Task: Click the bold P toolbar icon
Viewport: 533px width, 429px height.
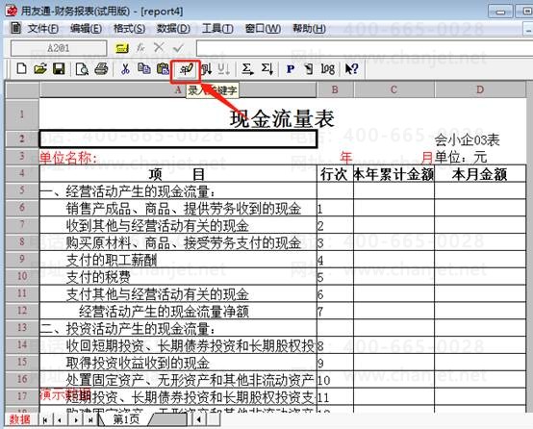Action: [290, 69]
